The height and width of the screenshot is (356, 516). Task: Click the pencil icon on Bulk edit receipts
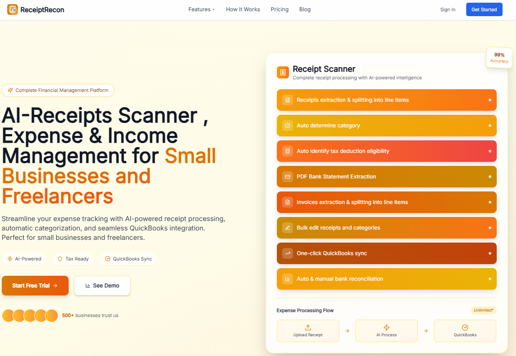(x=287, y=228)
